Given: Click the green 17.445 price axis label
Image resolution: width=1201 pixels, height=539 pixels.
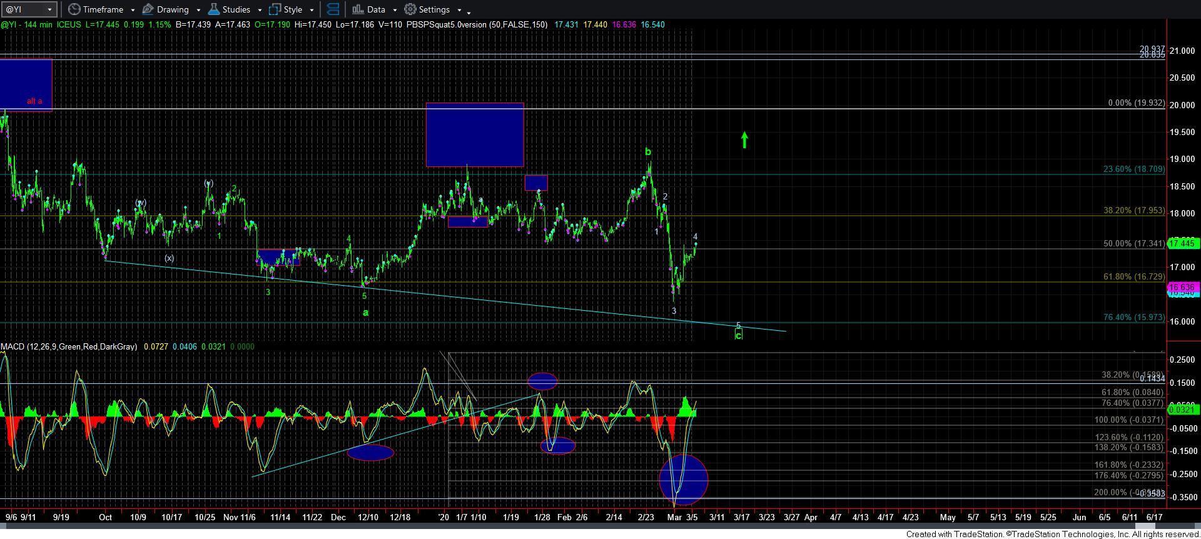Looking at the screenshot, I should pos(1182,243).
